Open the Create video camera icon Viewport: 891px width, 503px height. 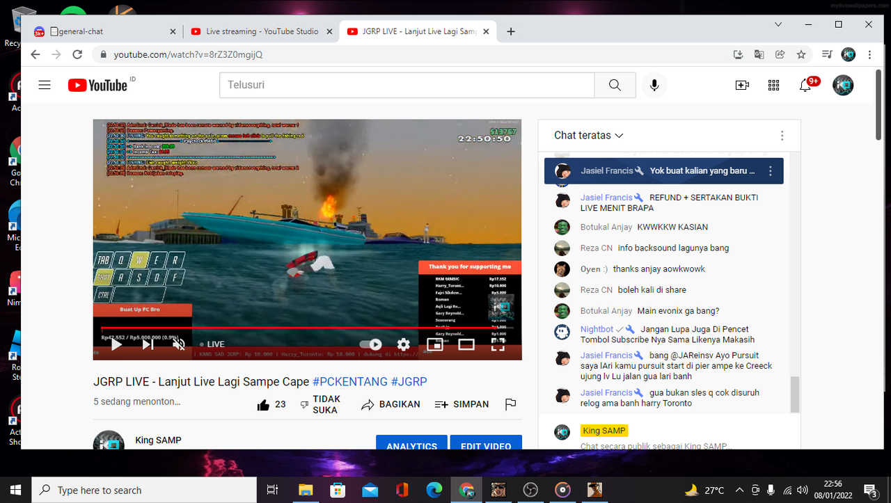pyautogui.click(x=742, y=85)
